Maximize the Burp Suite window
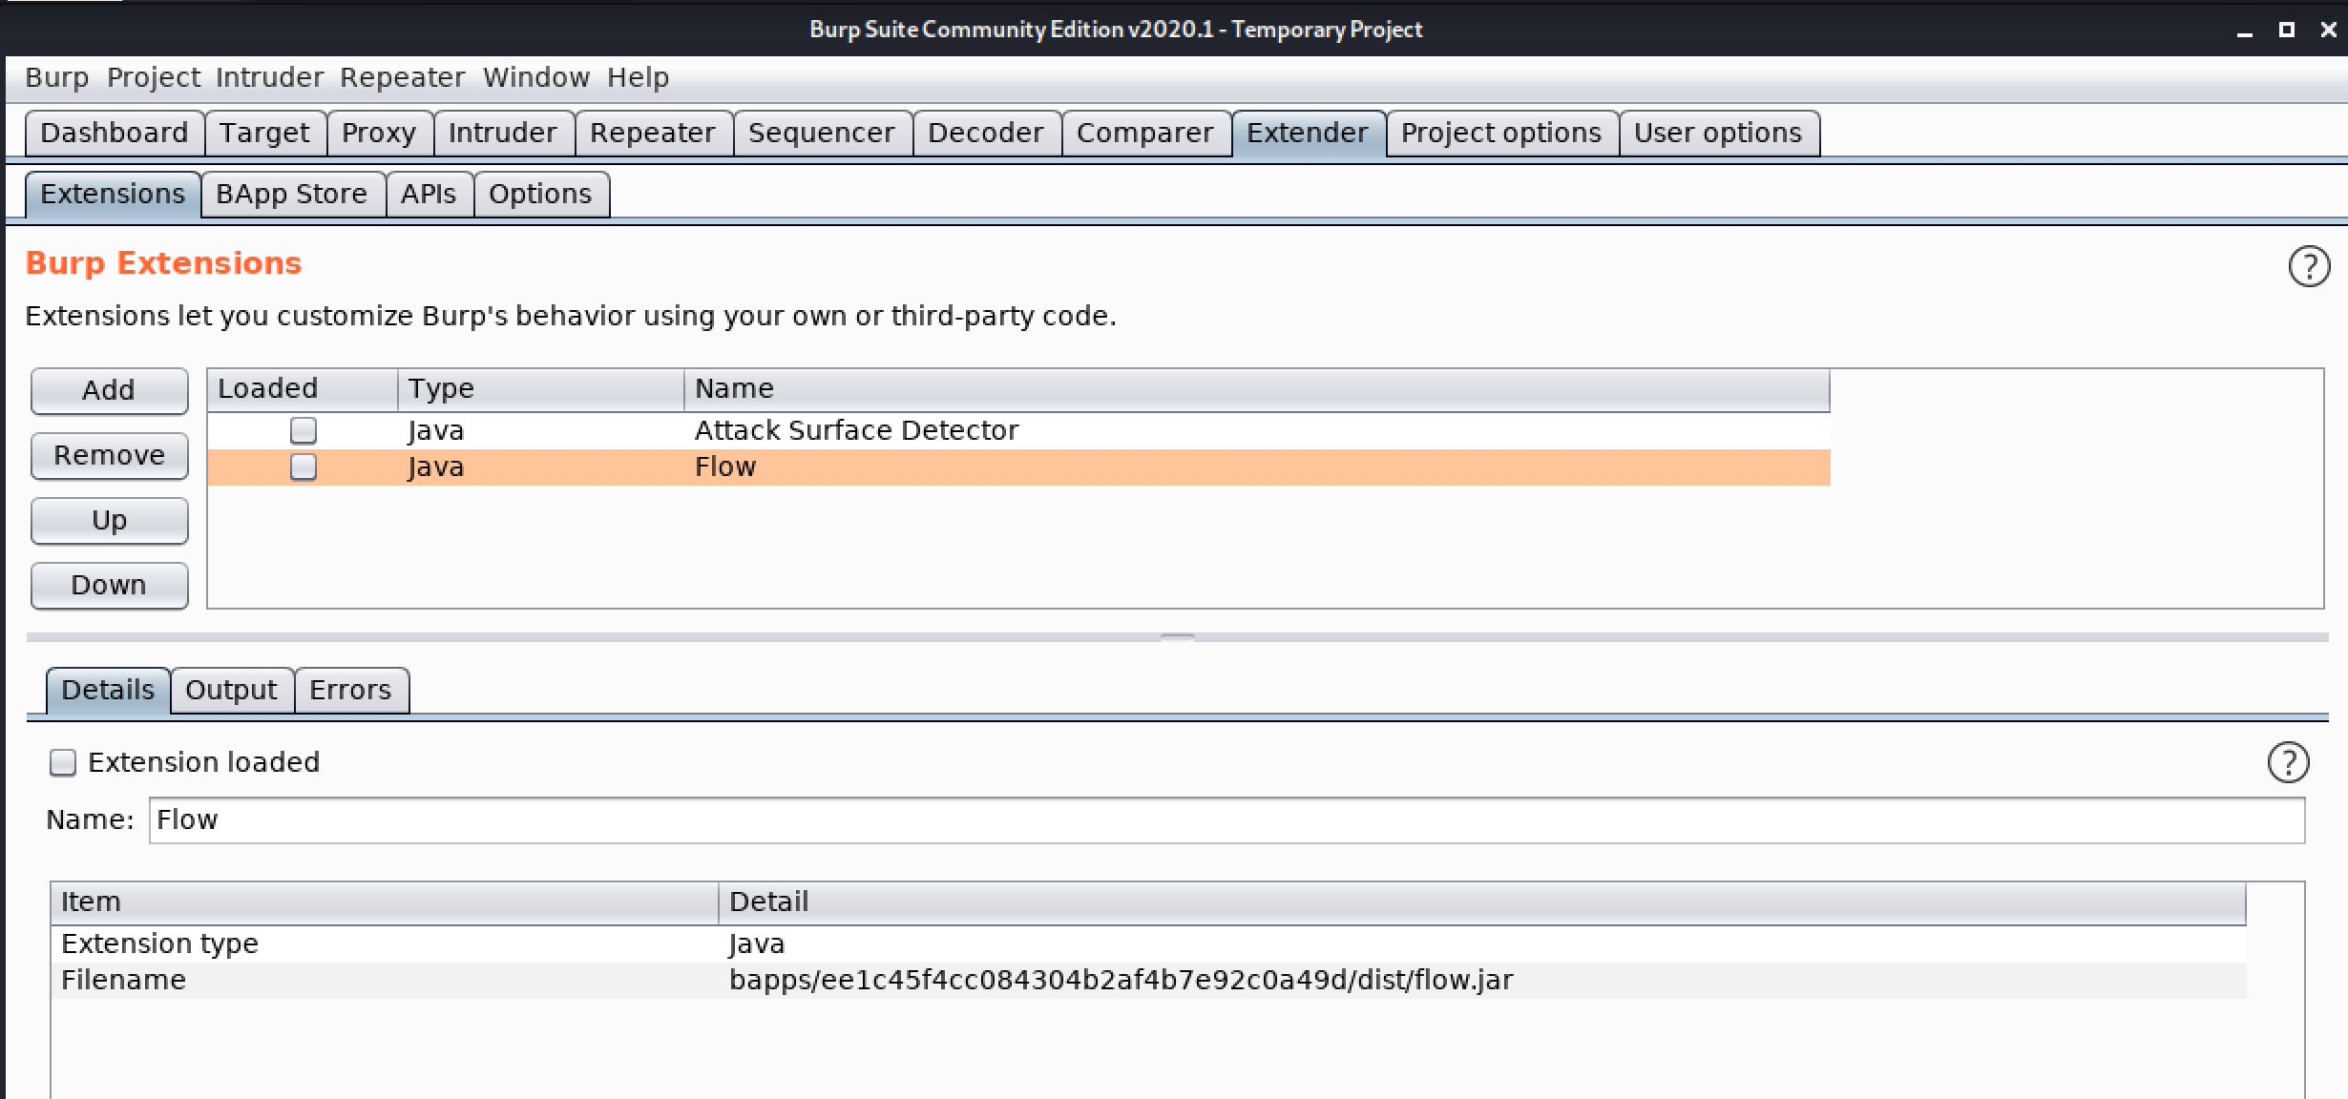Image resolution: width=2348 pixels, height=1099 pixels. (2287, 31)
